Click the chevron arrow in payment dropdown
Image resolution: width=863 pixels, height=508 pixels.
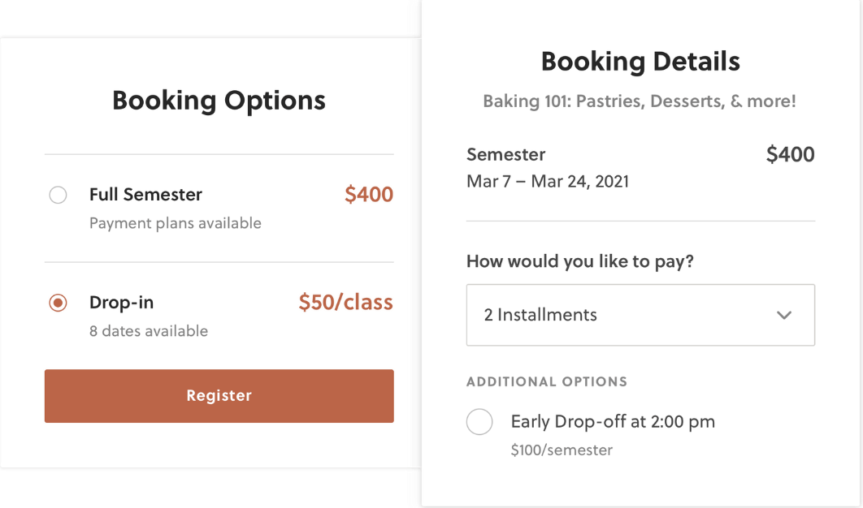pos(784,315)
